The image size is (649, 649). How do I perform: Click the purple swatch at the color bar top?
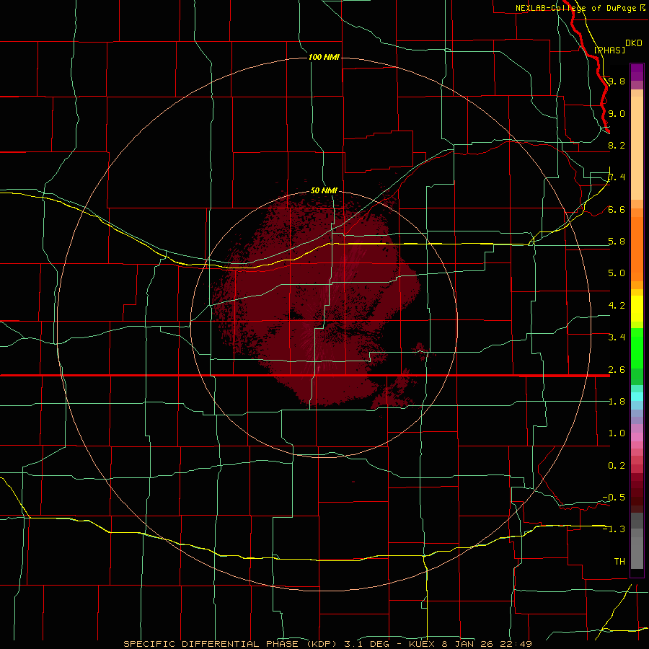pos(637,72)
